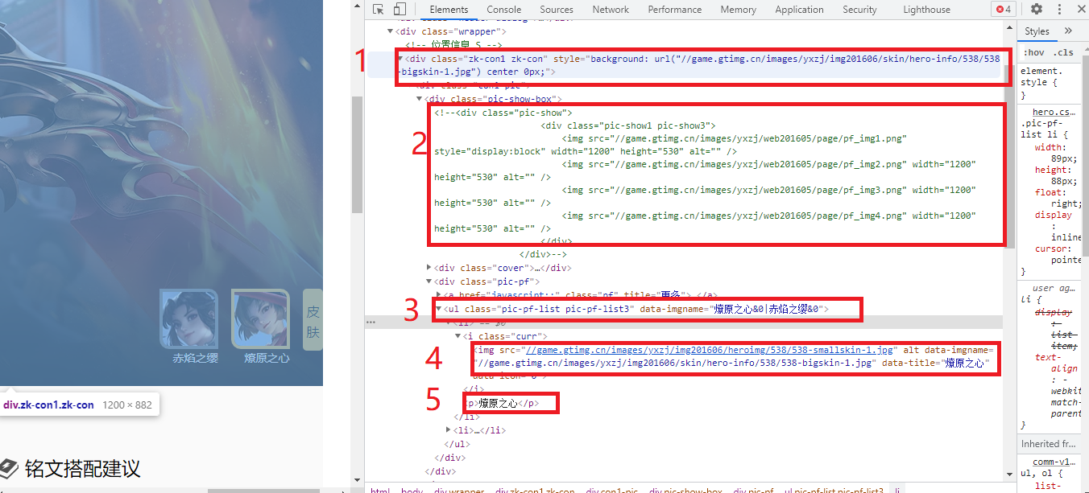Collapse the i class curr node
This screenshot has height=493, width=1089.
458,336
